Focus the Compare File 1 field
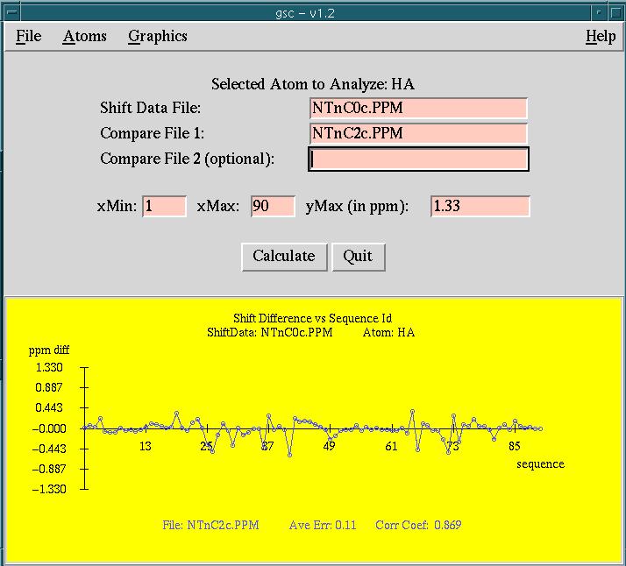626x566 pixels. pos(418,134)
